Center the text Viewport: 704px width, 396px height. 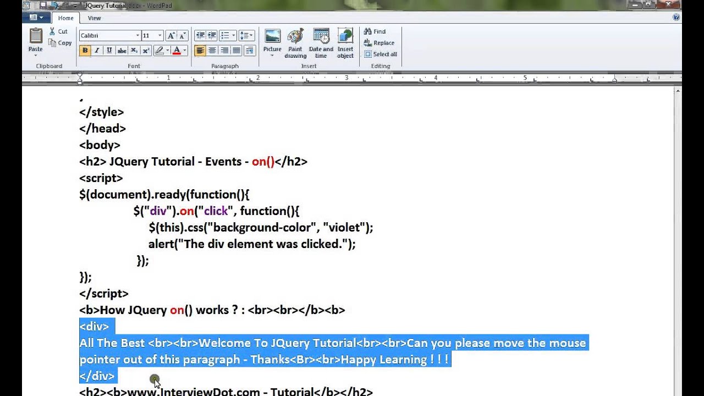pyautogui.click(x=212, y=51)
